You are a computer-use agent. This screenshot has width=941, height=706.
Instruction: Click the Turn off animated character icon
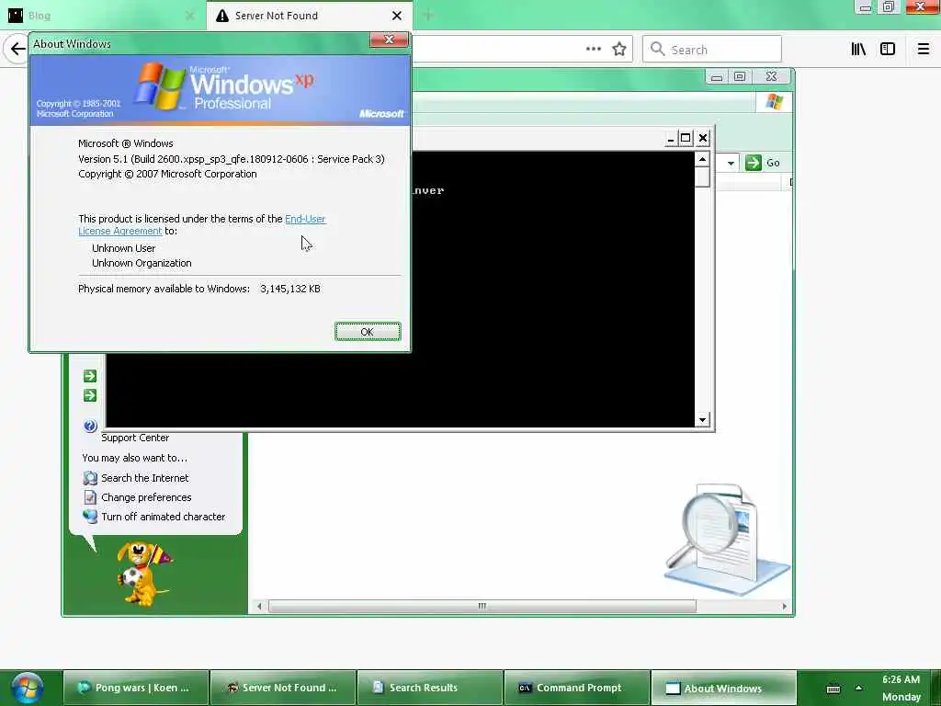tap(90, 517)
